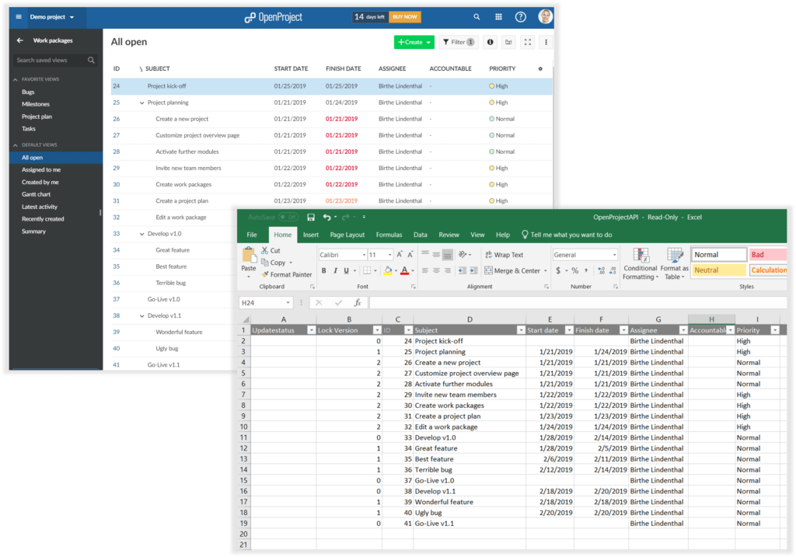Enable Wrap Text in the Alignment group
The image size is (796, 557).
(x=504, y=254)
